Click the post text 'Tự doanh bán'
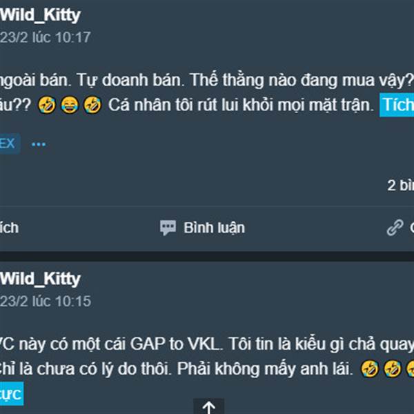This screenshot has height=414, width=414. point(130,80)
